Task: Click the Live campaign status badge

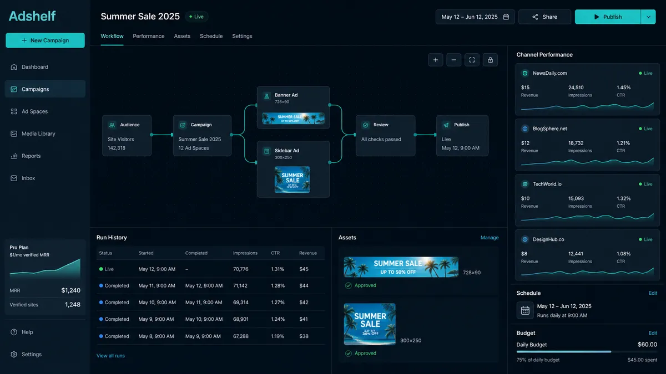Action: pos(196,17)
